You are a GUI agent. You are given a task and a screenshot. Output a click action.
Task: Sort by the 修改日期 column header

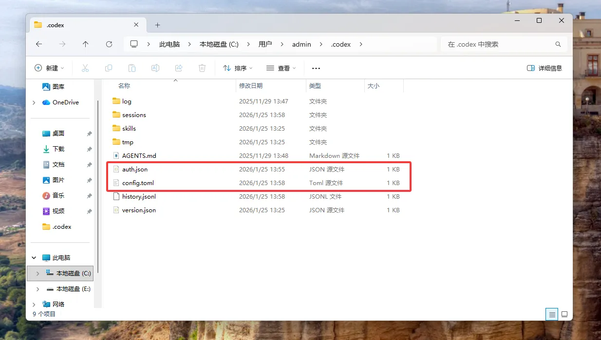251,86
